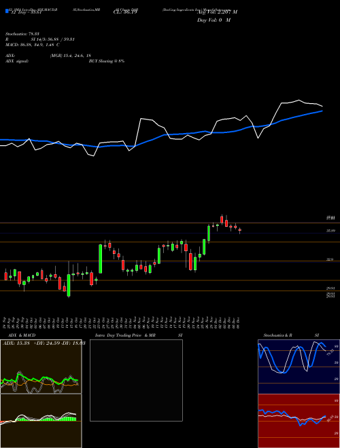340x448 pixels.
Task: Click the ADX (MGR) 15.4, 24.6, 18 values
Action: point(70,56)
